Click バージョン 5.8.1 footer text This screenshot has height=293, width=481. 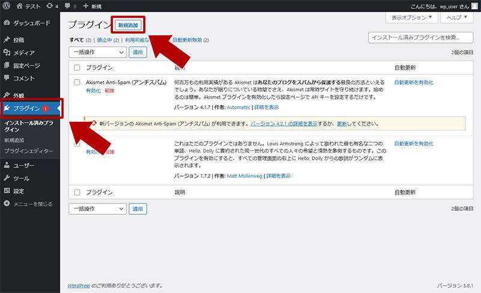tap(455, 286)
